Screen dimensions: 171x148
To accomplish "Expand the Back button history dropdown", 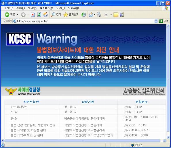I will tap(18, 14).
